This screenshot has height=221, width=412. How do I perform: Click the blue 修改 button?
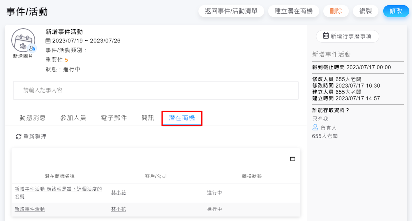pyautogui.click(x=396, y=11)
